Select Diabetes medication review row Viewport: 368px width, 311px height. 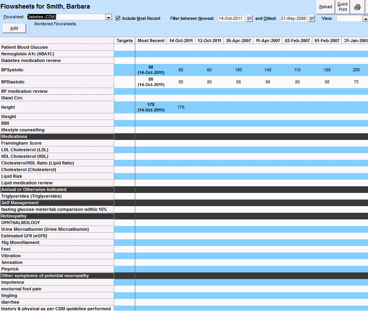[x=57, y=60]
